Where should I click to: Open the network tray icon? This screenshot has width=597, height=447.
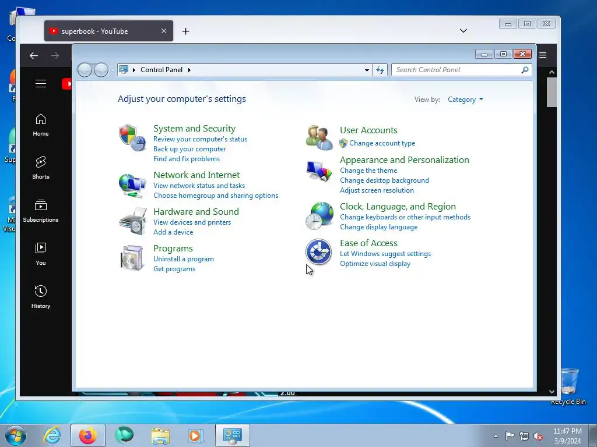pos(524,436)
